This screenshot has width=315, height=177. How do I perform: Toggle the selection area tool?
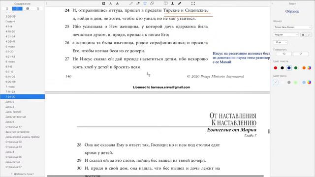tap(193, 3)
